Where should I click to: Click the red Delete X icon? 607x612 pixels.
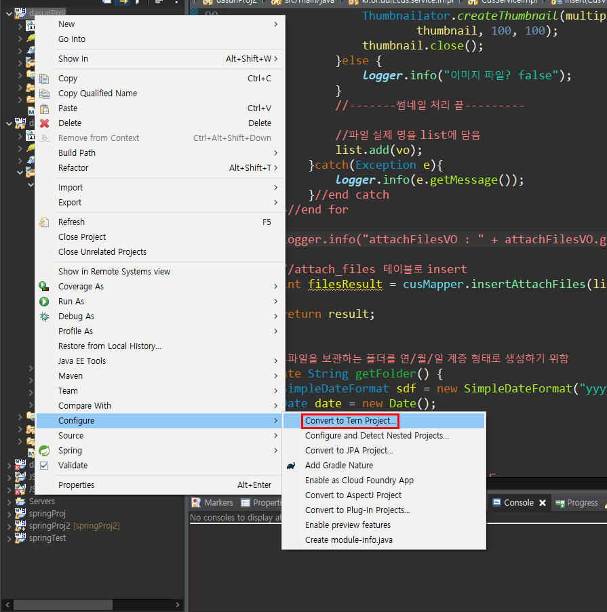pyautogui.click(x=44, y=123)
